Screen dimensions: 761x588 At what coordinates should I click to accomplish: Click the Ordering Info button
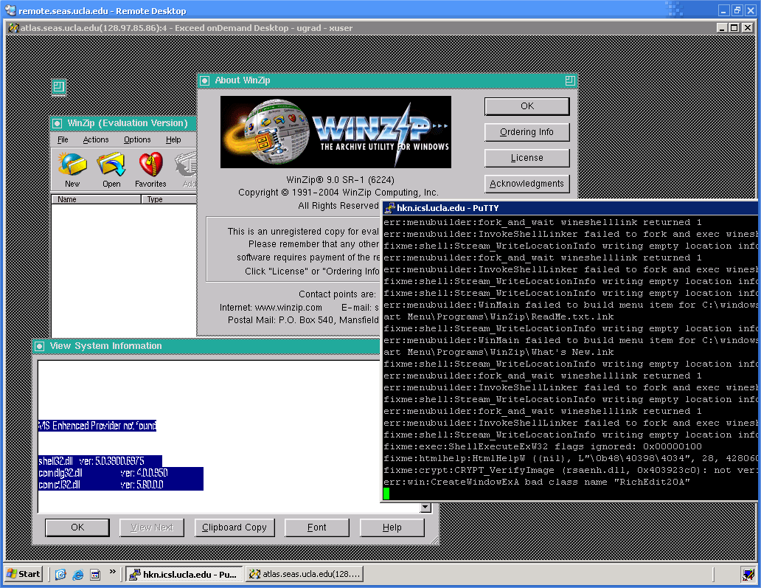point(527,132)
